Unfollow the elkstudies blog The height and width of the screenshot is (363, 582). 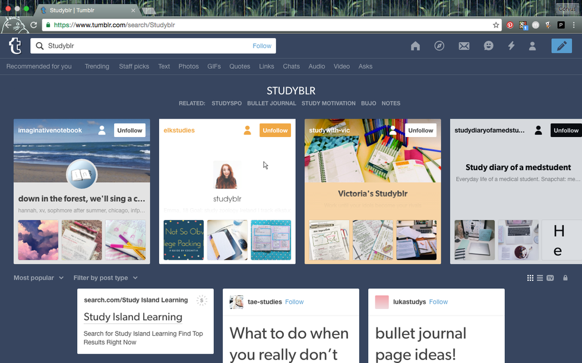coord(275,130)
